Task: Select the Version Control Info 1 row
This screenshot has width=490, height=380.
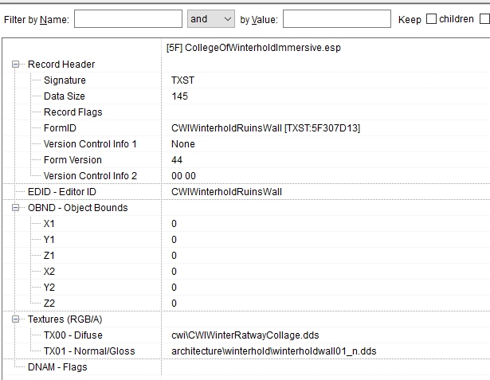Action: [90, 144]
